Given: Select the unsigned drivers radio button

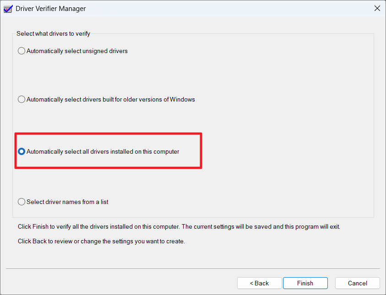Looking at the screenshot, I should 22,51.
